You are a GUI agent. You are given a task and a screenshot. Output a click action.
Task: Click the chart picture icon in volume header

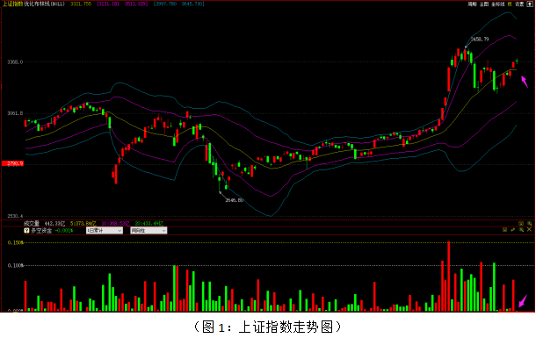click(521, 223)
